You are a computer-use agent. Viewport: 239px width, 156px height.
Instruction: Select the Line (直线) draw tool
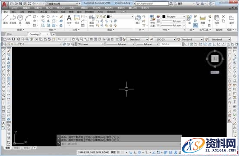5,19
